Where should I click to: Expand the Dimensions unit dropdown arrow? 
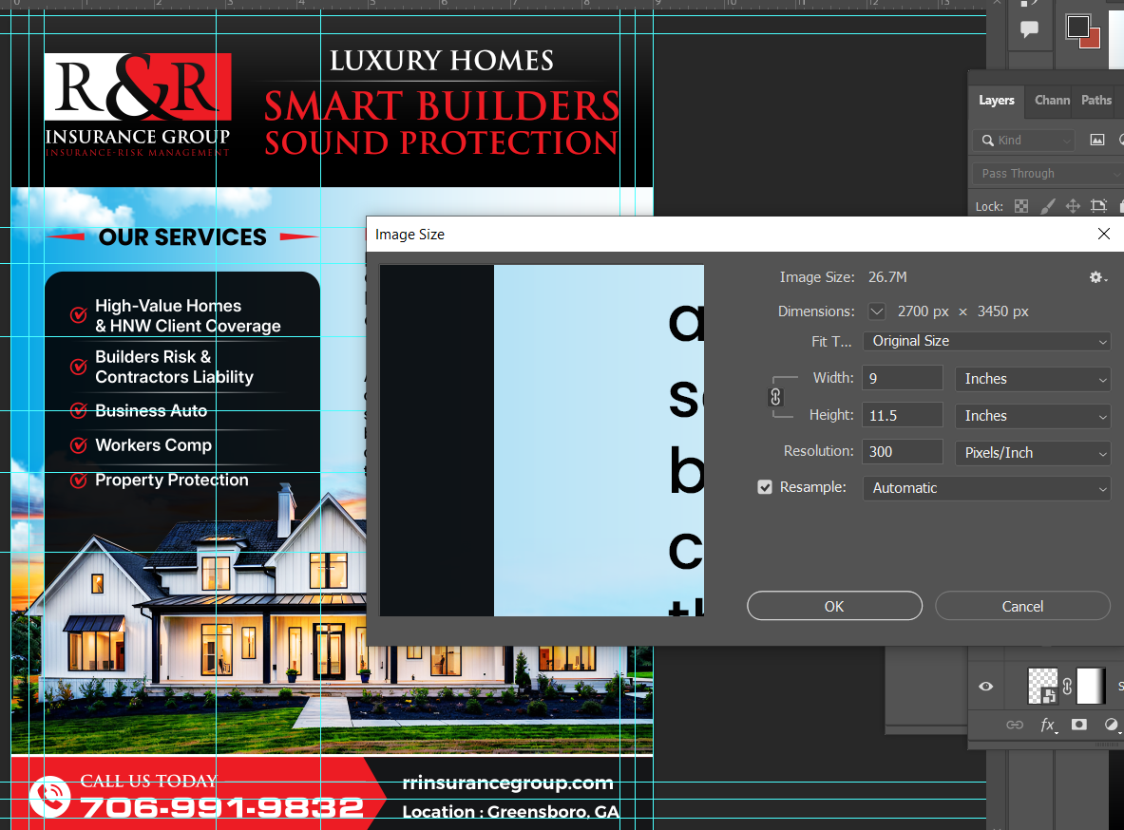tap(877, 311)
